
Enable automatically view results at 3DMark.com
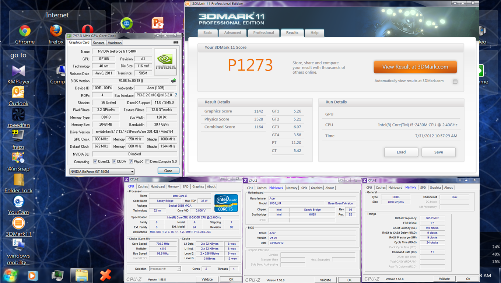click(455, 81)
